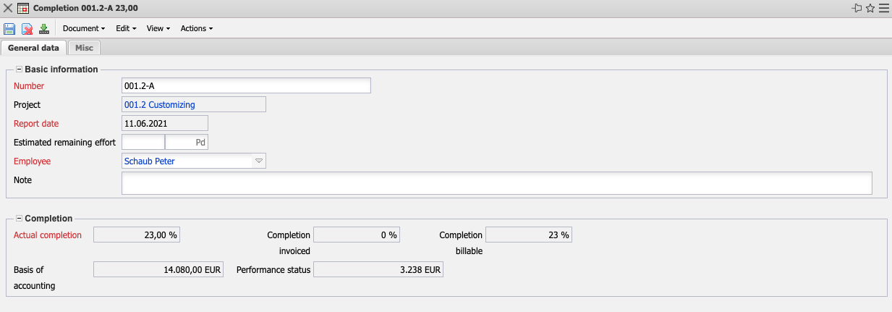The image size is (892, 312).
Task: Open the Document menu
Action: coord(84,29)
